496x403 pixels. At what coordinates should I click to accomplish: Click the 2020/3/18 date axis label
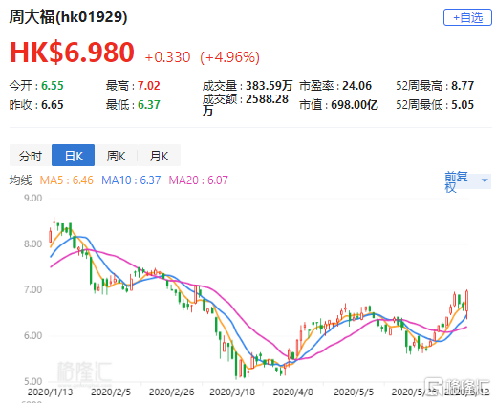(x=232, y=392)
